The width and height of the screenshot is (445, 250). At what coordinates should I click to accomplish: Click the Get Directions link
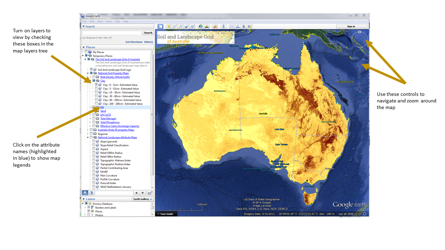(134, 42)
